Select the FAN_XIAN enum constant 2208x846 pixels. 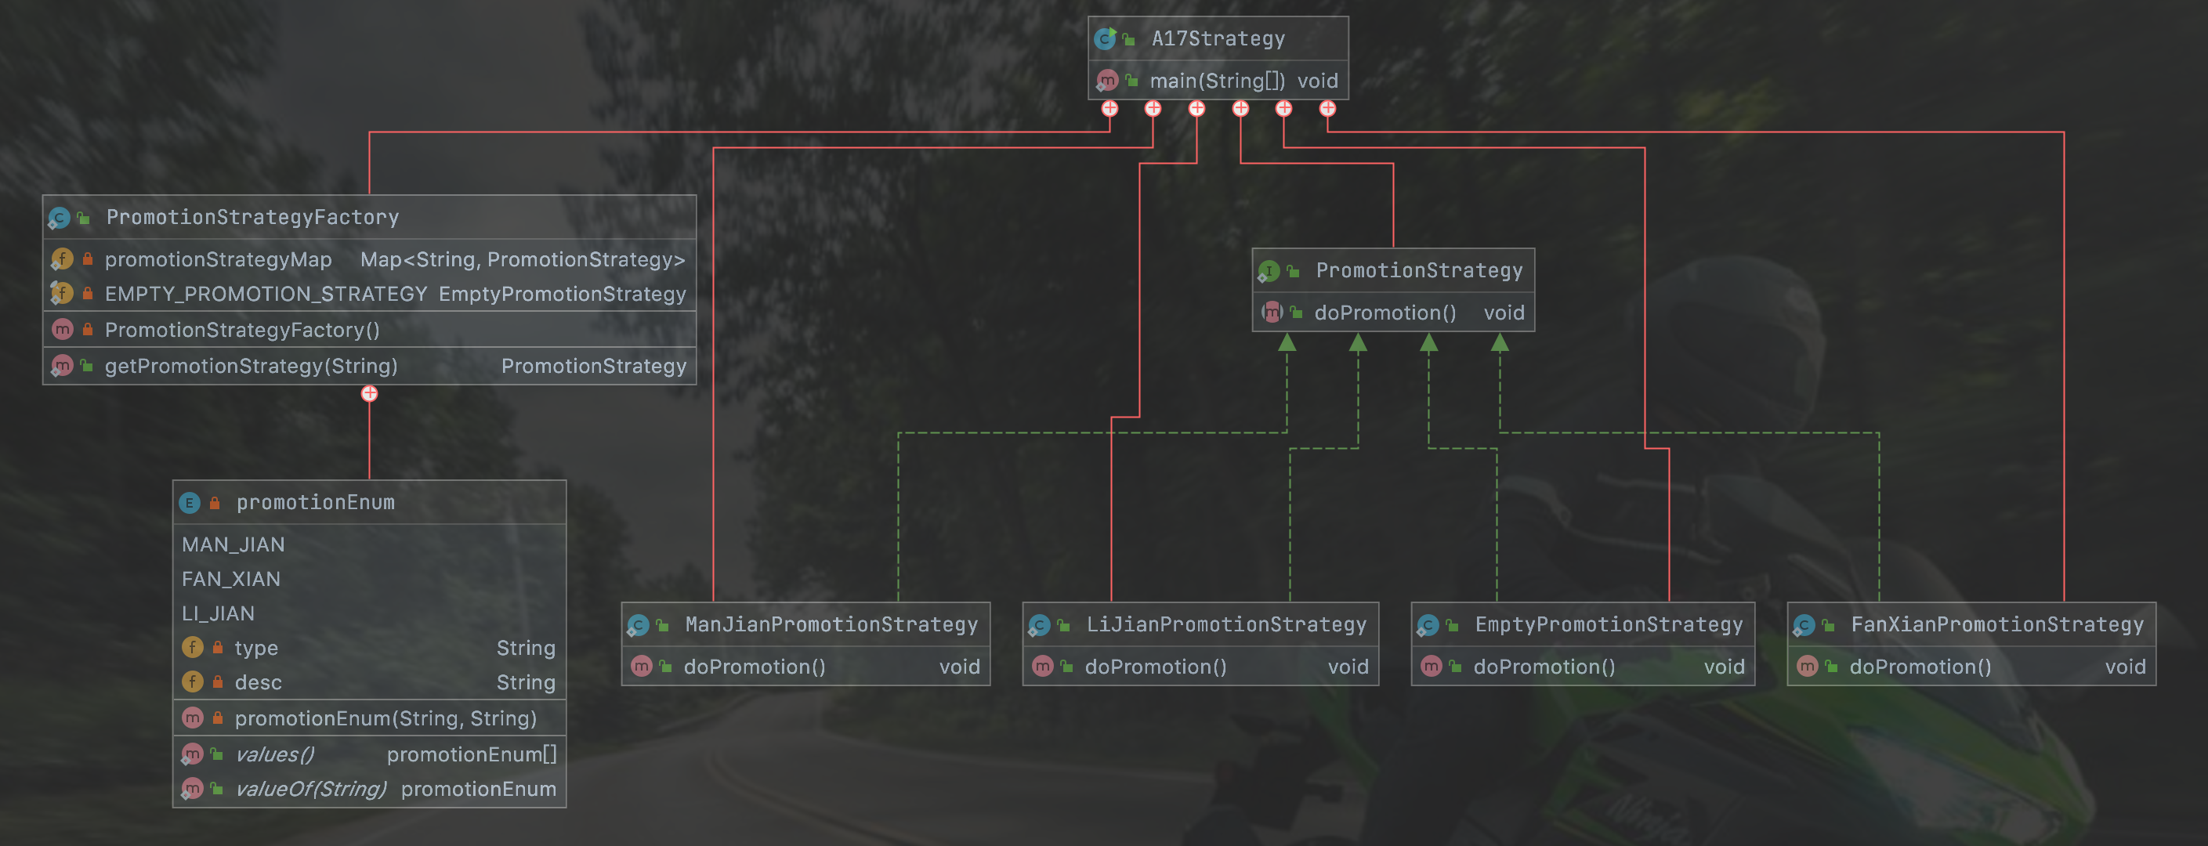pos(231,580)
